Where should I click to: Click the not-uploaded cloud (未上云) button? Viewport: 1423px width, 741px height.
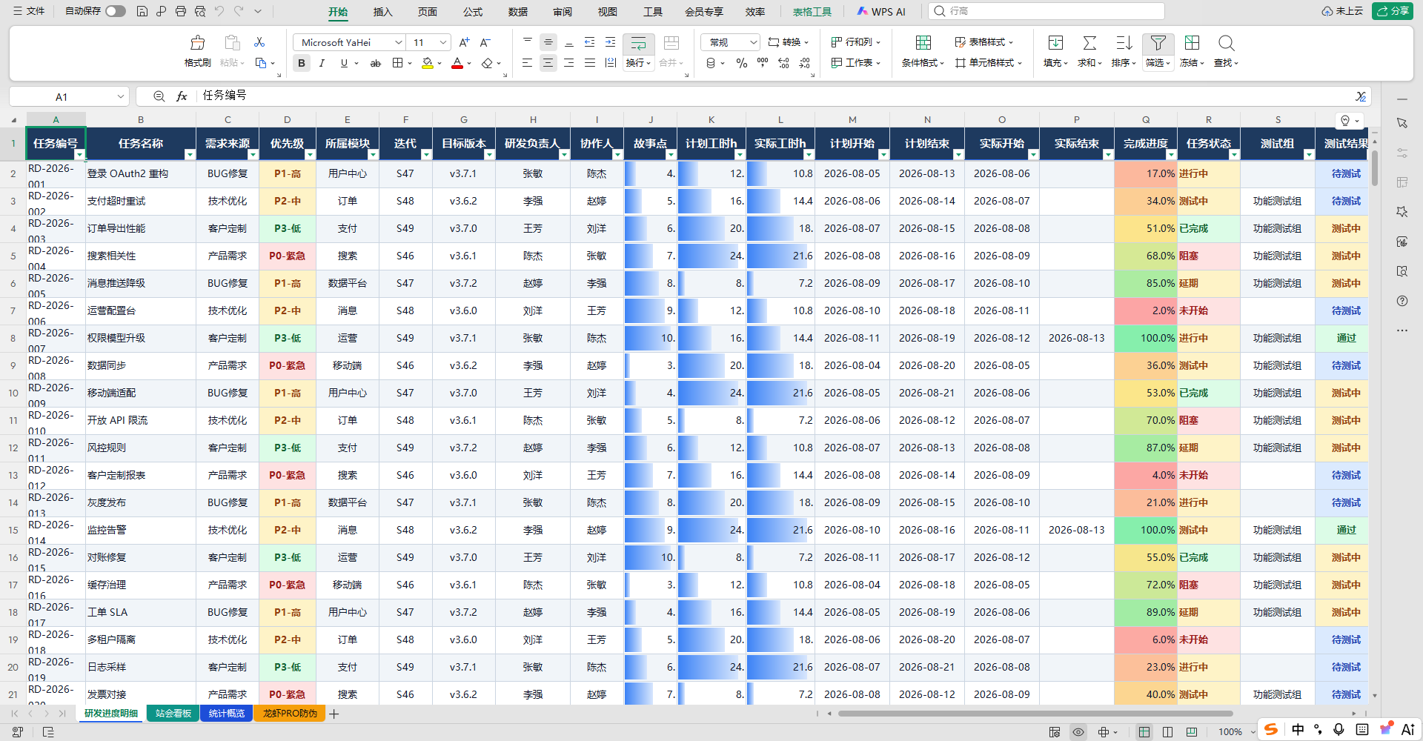click(x=1342, y=11)
